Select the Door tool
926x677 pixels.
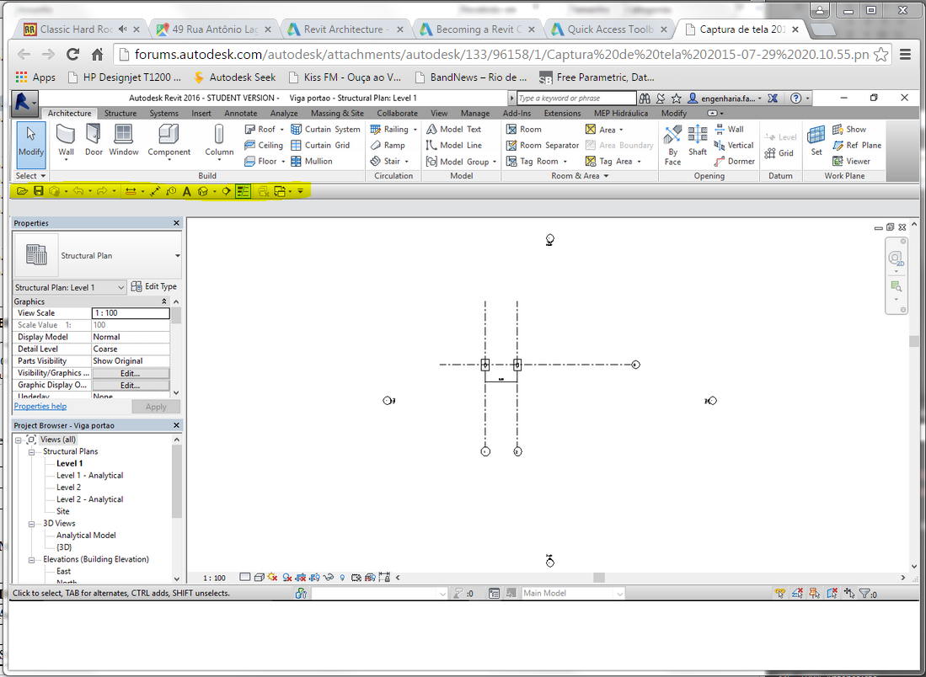[x=94, y=141]
